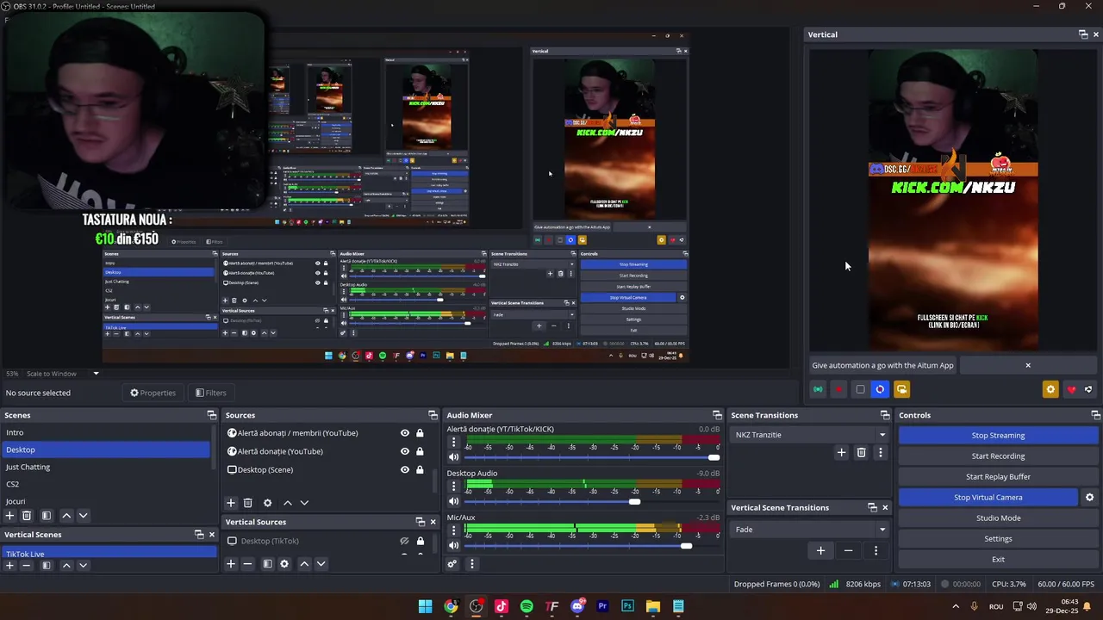Float the Controls dock panel
Viewport: 1103px width, 620px height.
pyautogui.click(x=1095, y=415)
